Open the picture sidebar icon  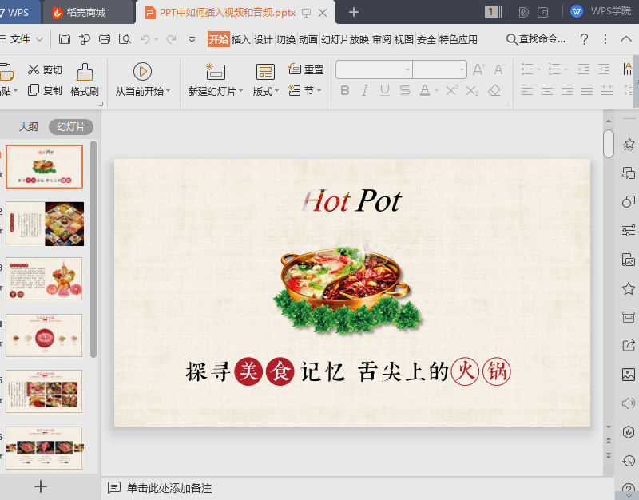[629, 375]
